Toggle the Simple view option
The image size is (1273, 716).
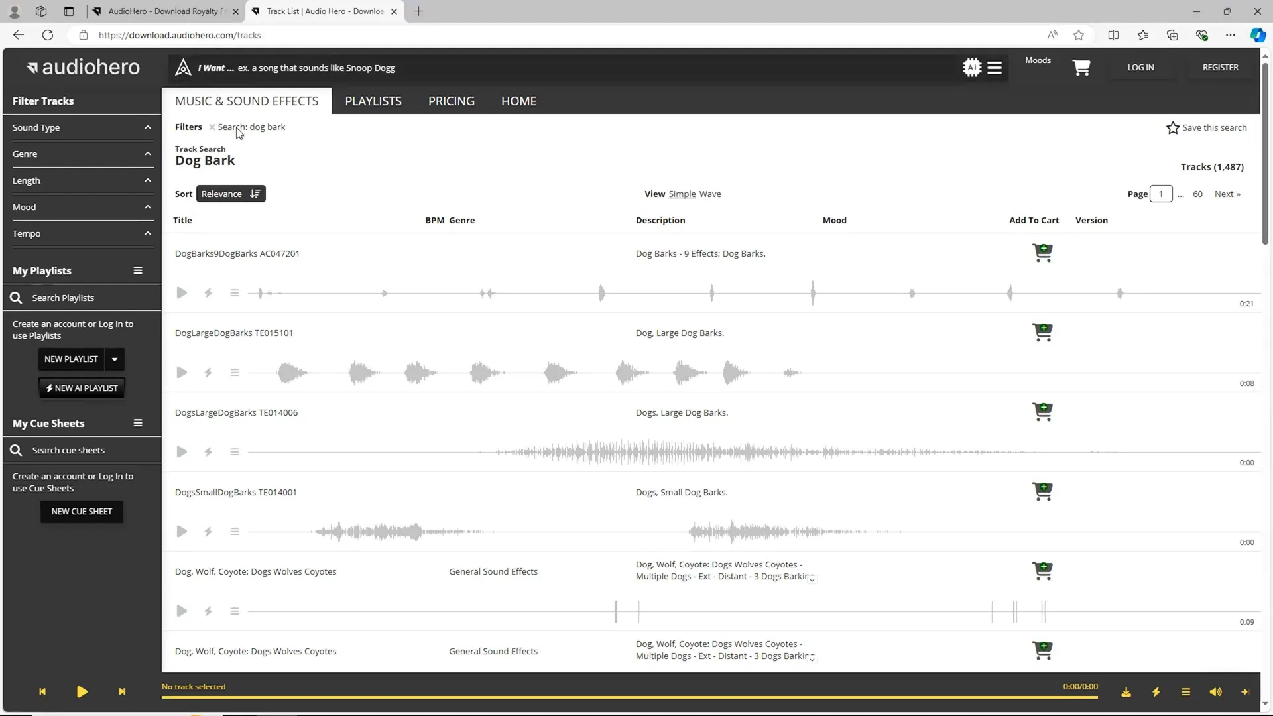[x=682, y=193]
